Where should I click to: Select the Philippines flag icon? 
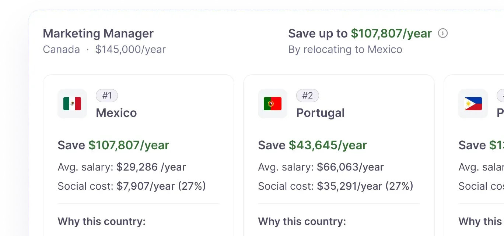473,104
